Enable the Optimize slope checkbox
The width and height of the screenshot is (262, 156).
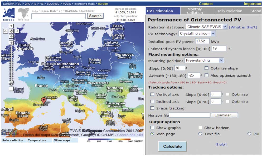point(207,68)
